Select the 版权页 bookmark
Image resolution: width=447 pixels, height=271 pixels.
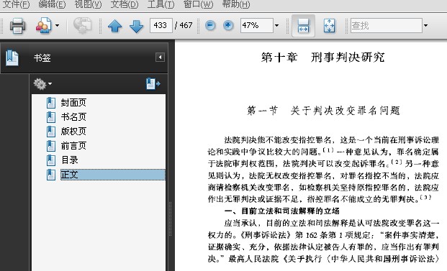click(73, 132)
